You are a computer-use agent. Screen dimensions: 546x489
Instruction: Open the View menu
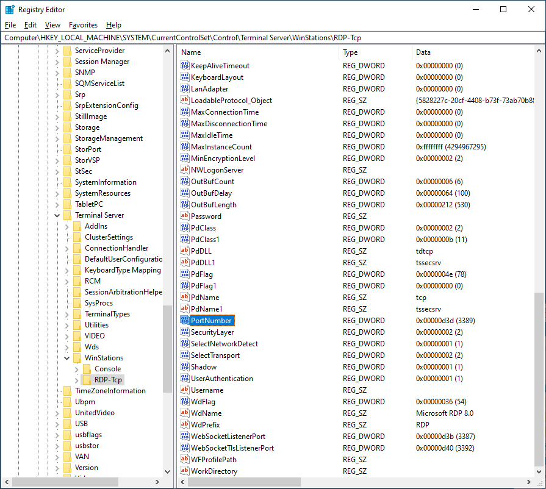click(52, 25)
